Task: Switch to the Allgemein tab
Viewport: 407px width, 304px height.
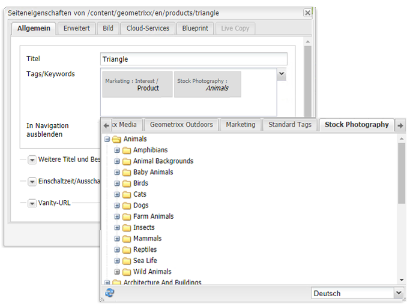Action: coord(34,28)
